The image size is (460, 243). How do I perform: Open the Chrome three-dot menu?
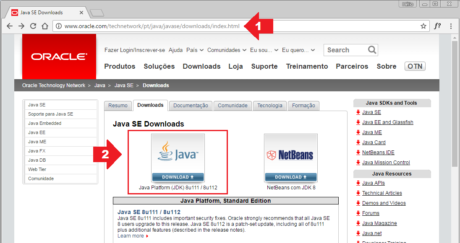451,26
